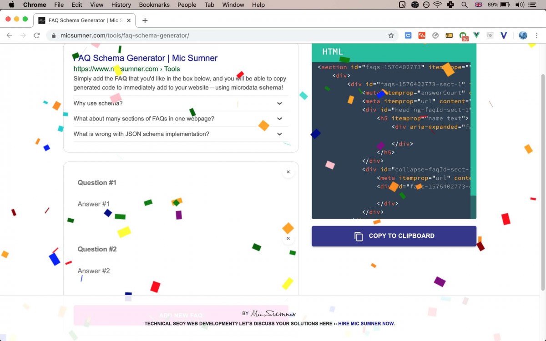
Task: Open the Chrome profile globe avatar
Action: 523,35
